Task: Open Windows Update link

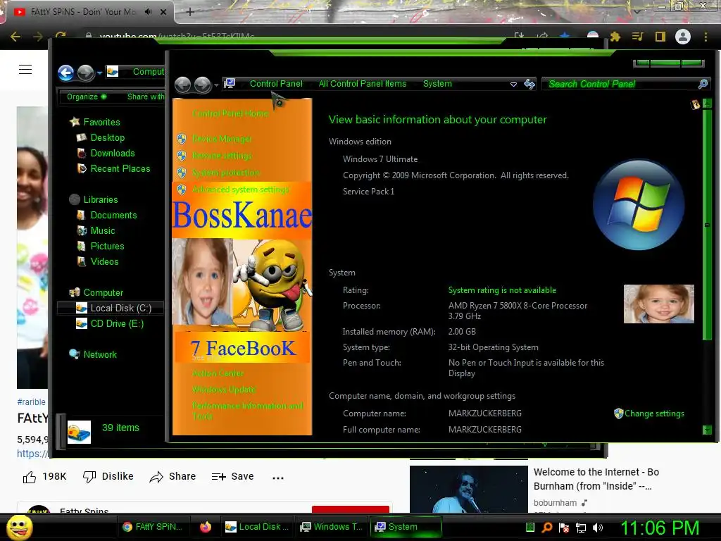Action: (224, 390)
